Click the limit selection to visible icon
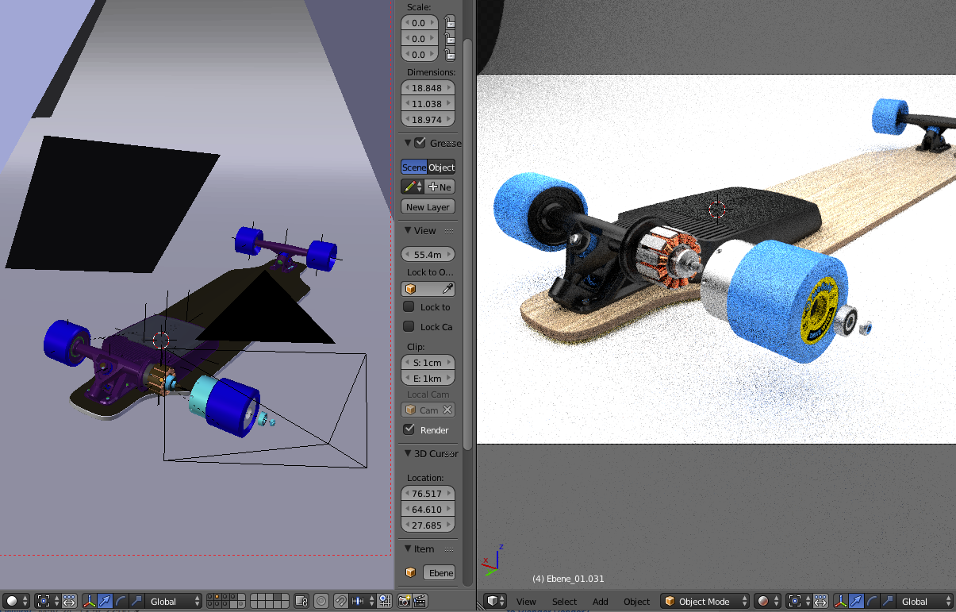This screenshot has width=956, height=612. tap(301, 602)
